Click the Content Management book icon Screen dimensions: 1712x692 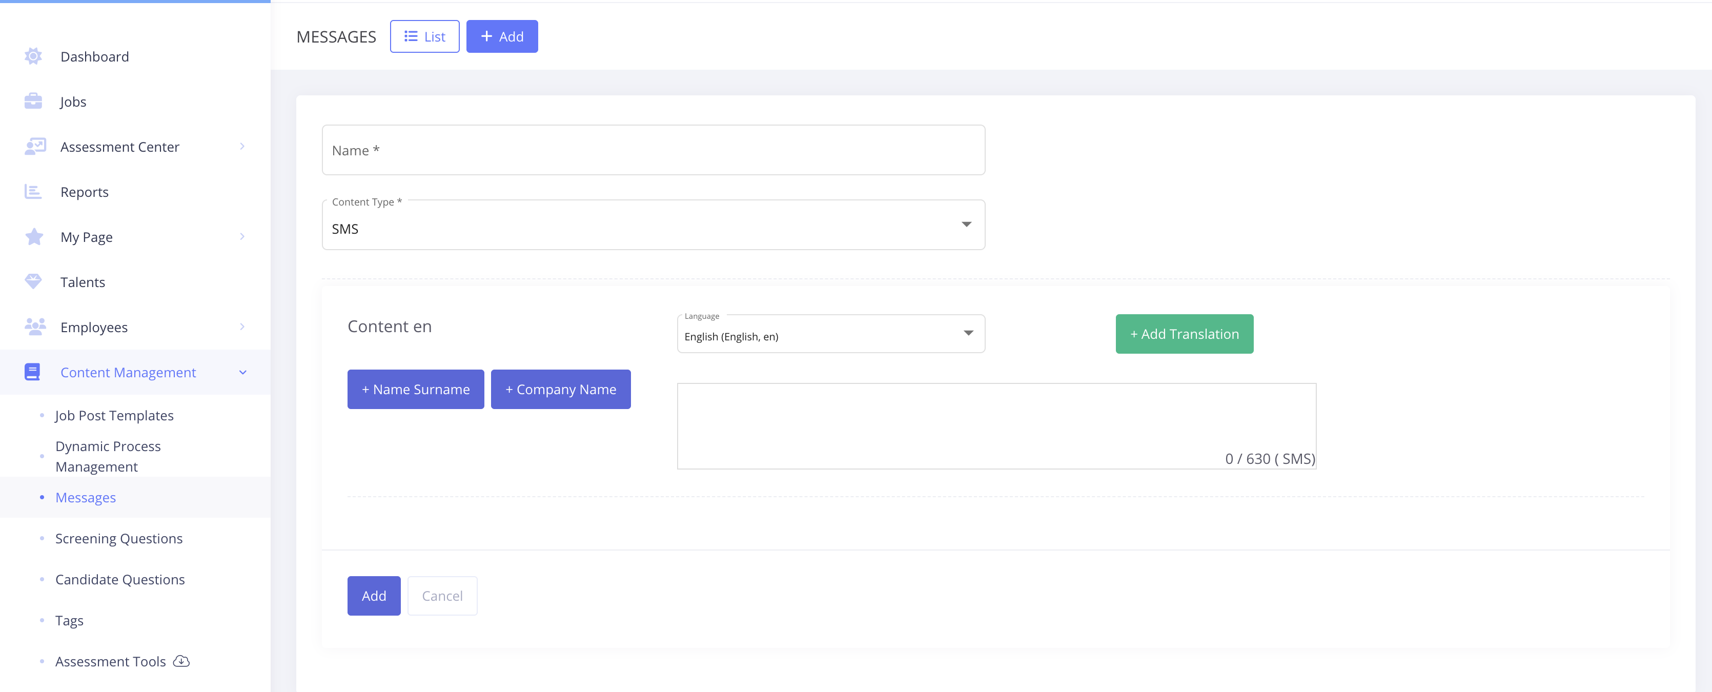click(32, 372)
